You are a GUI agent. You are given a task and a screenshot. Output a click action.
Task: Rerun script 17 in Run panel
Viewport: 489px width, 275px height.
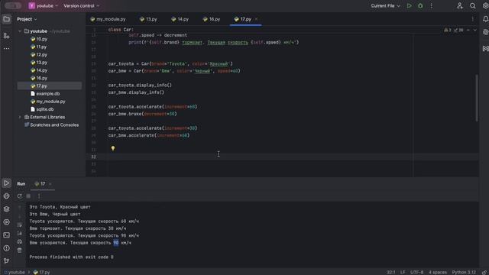tap(19, 196)
